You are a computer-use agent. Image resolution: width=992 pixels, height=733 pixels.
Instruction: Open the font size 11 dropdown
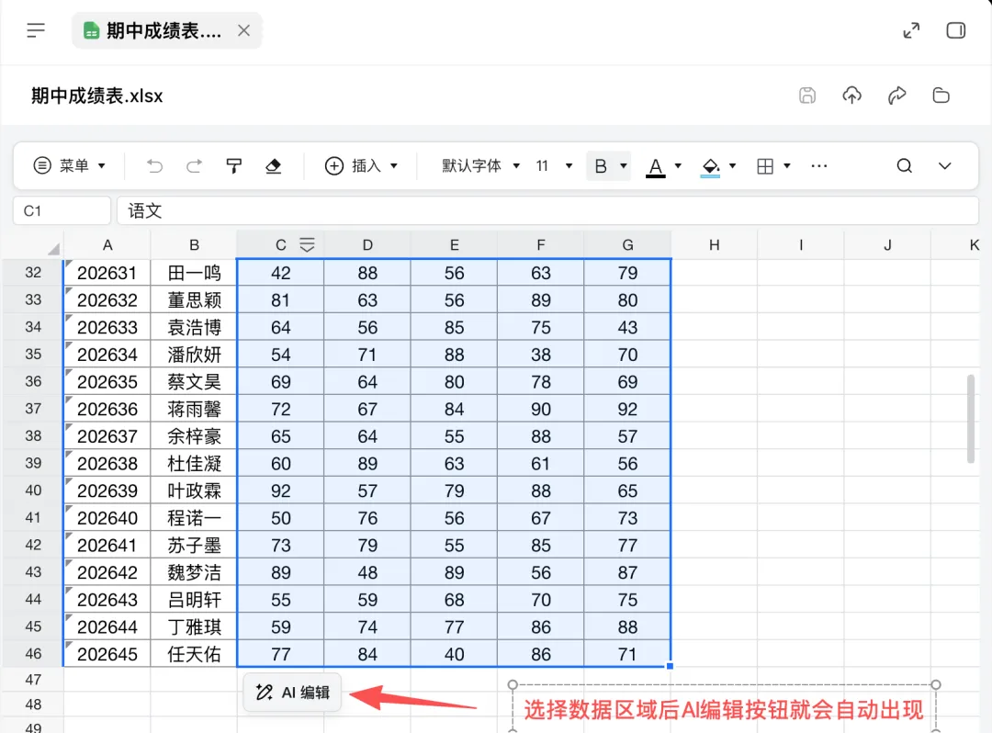554,165
